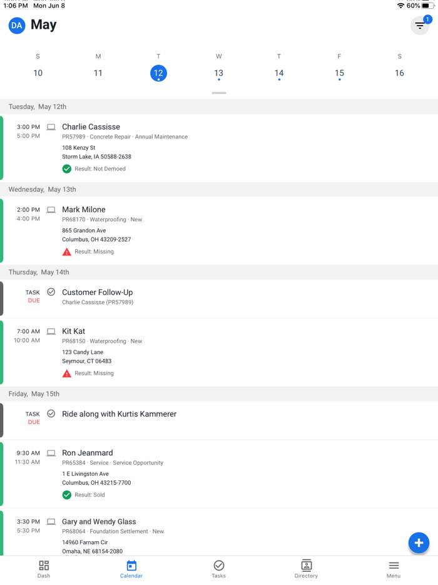Switch to the Calendar tab
The height and width of the screenshot is (585, 438).
(131, 568)
